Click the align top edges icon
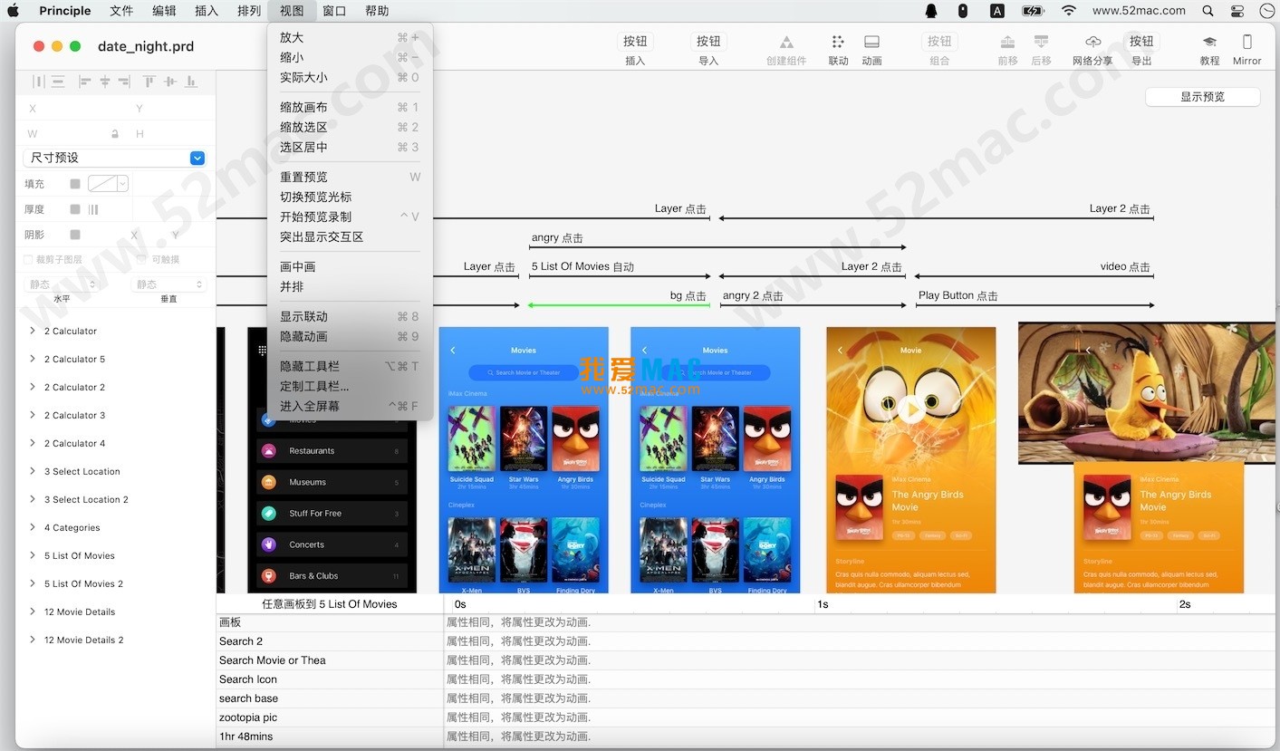The height and width of the screenshot is (751, 1280). [x=149, y=82]
